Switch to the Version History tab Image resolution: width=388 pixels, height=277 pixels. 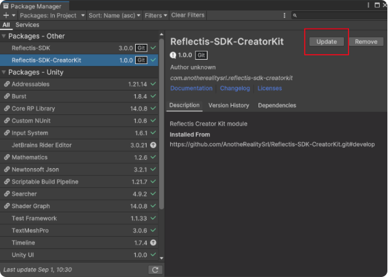229,106
